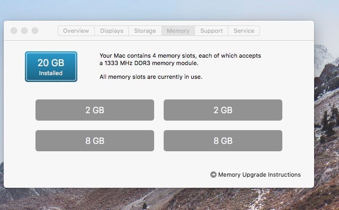Switch to the Overview tab
Viewport: 339px width, 210px height.
pyautogui.click(x=76, y=31)
